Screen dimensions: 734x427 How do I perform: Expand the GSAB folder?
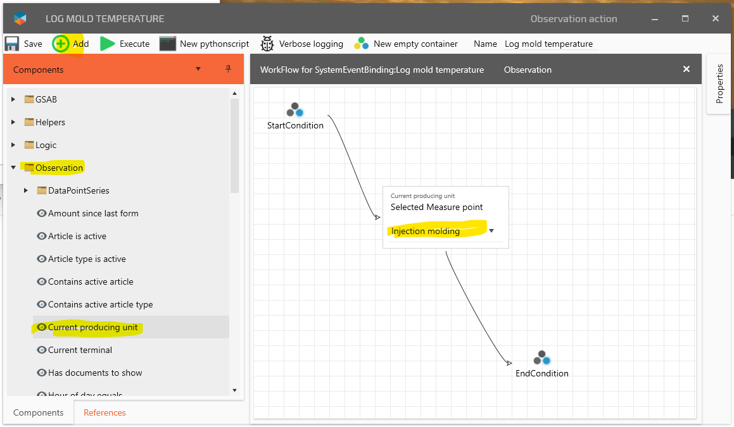(13, 99)
